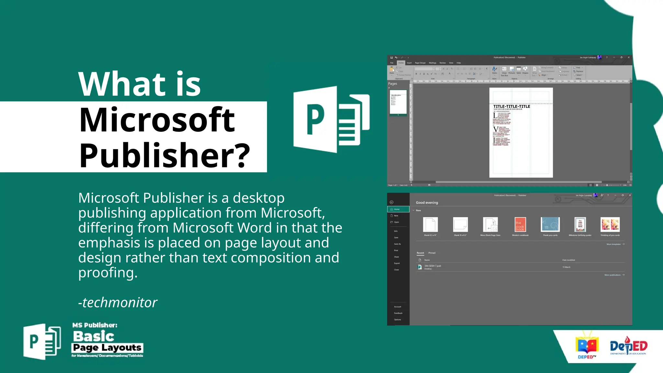Choose the Milestone birthday poster template
Image resolution: width=663 pixels, height=373 pixels.
tap(580, 227)
